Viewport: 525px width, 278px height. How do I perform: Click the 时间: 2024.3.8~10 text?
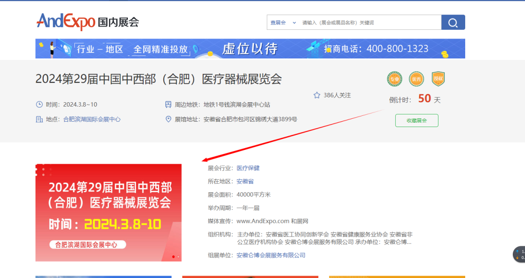(x=71, y=105)
